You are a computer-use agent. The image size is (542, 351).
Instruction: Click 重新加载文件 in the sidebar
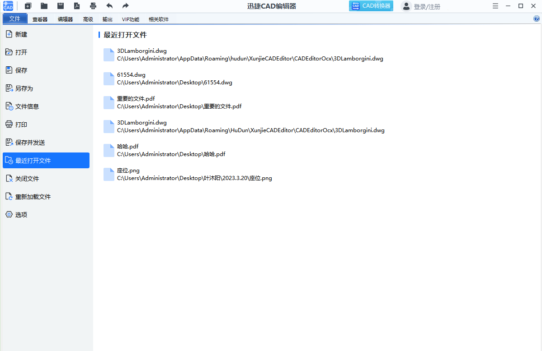(x=46, y=197)
